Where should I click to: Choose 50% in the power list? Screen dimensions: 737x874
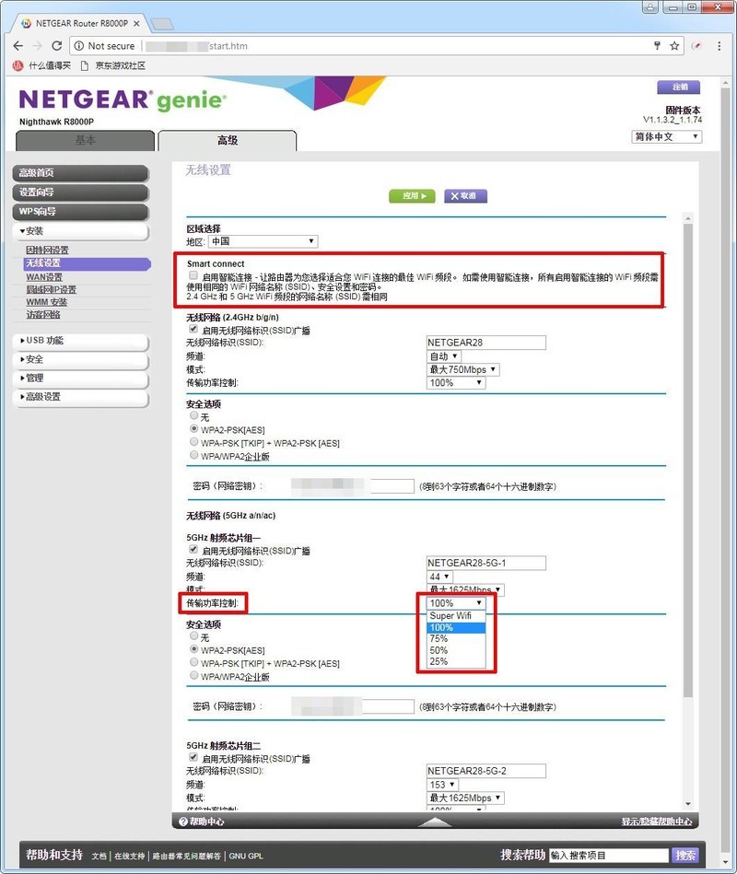(x=457, y=650)
